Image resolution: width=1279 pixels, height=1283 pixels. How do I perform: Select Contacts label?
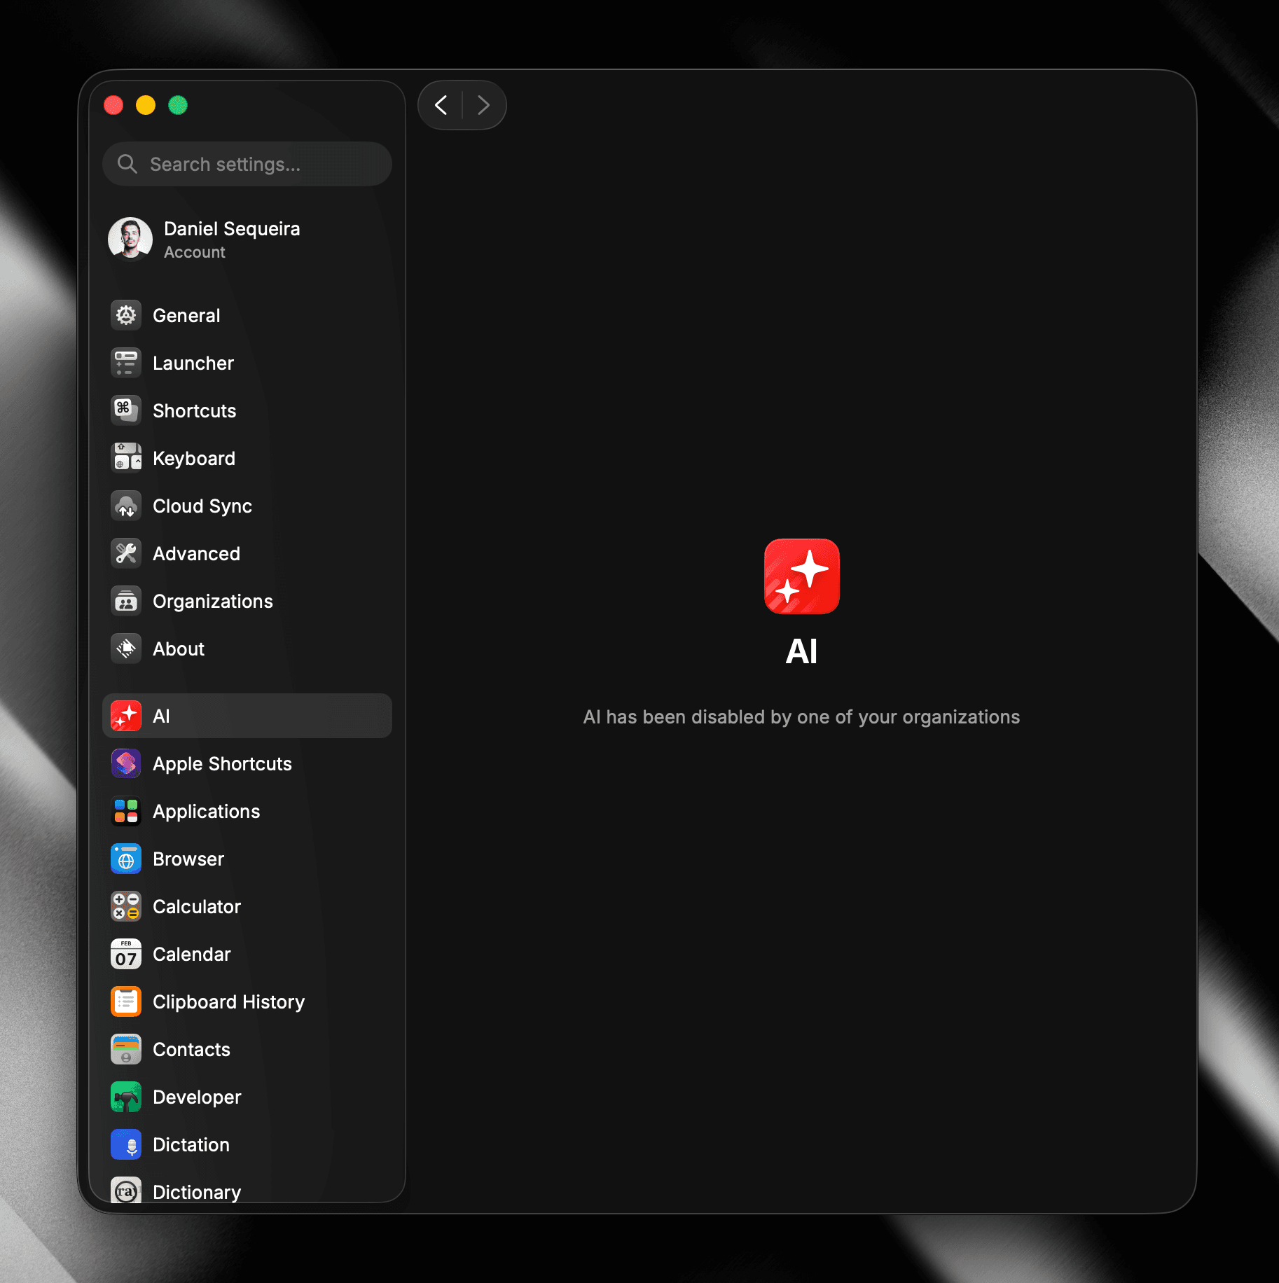191,1050
